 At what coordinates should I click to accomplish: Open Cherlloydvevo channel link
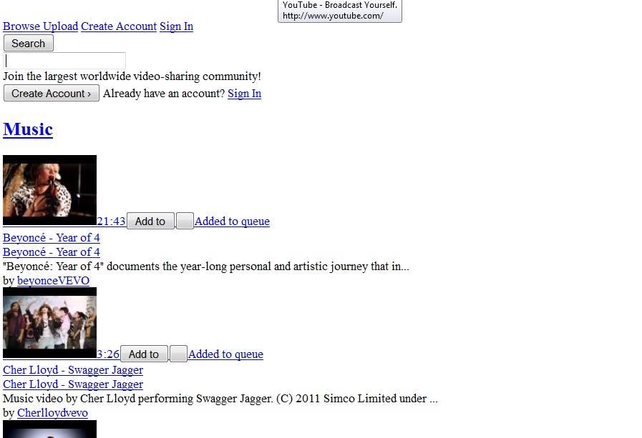(x=52, y=413)
